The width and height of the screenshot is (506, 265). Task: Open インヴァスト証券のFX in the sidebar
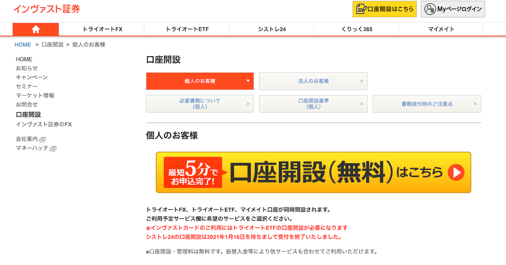click(x=44, y=124)
